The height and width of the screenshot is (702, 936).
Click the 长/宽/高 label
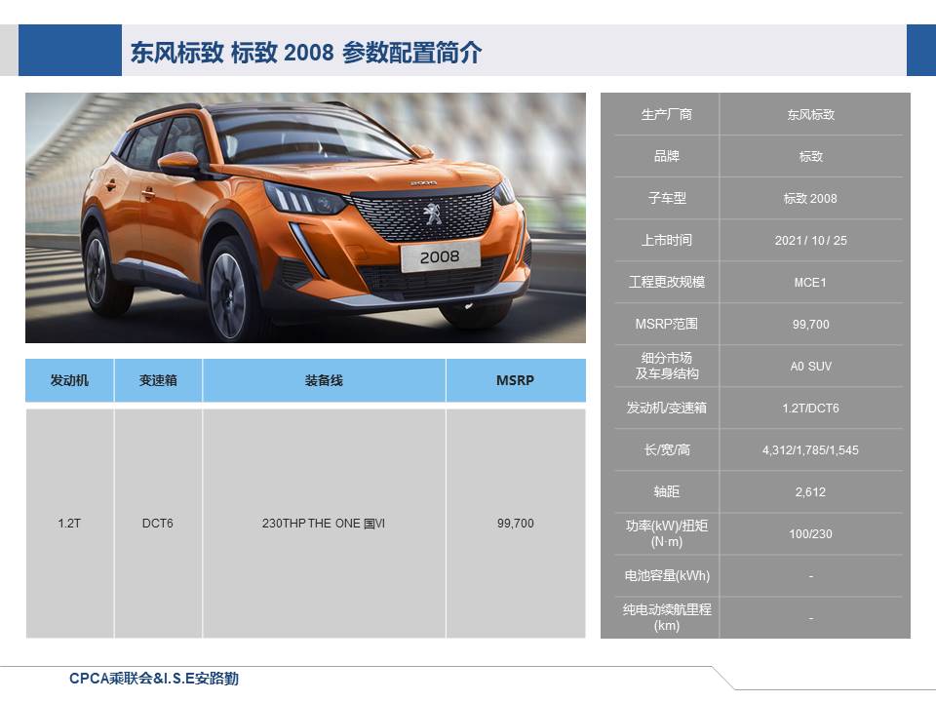(x=667, y=449)
